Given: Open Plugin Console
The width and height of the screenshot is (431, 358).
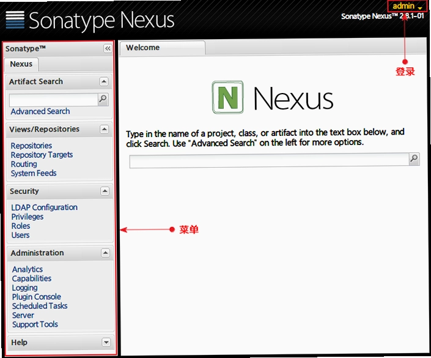Looking at the screenshot, I should point(37,297).
